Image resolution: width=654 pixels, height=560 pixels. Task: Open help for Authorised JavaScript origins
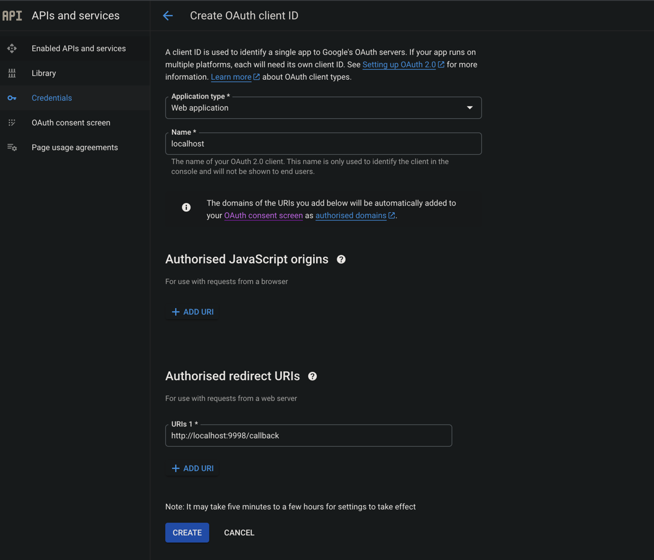341,259
